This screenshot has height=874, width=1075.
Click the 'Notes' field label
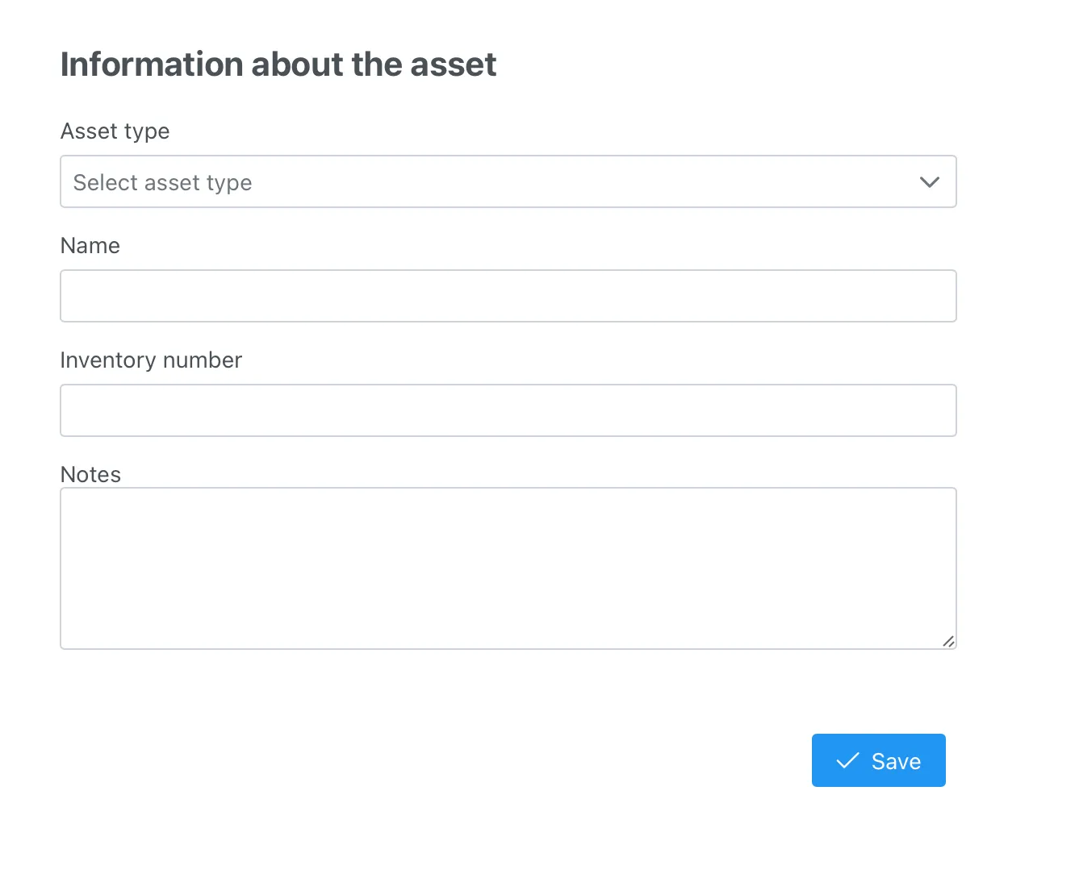90,474
